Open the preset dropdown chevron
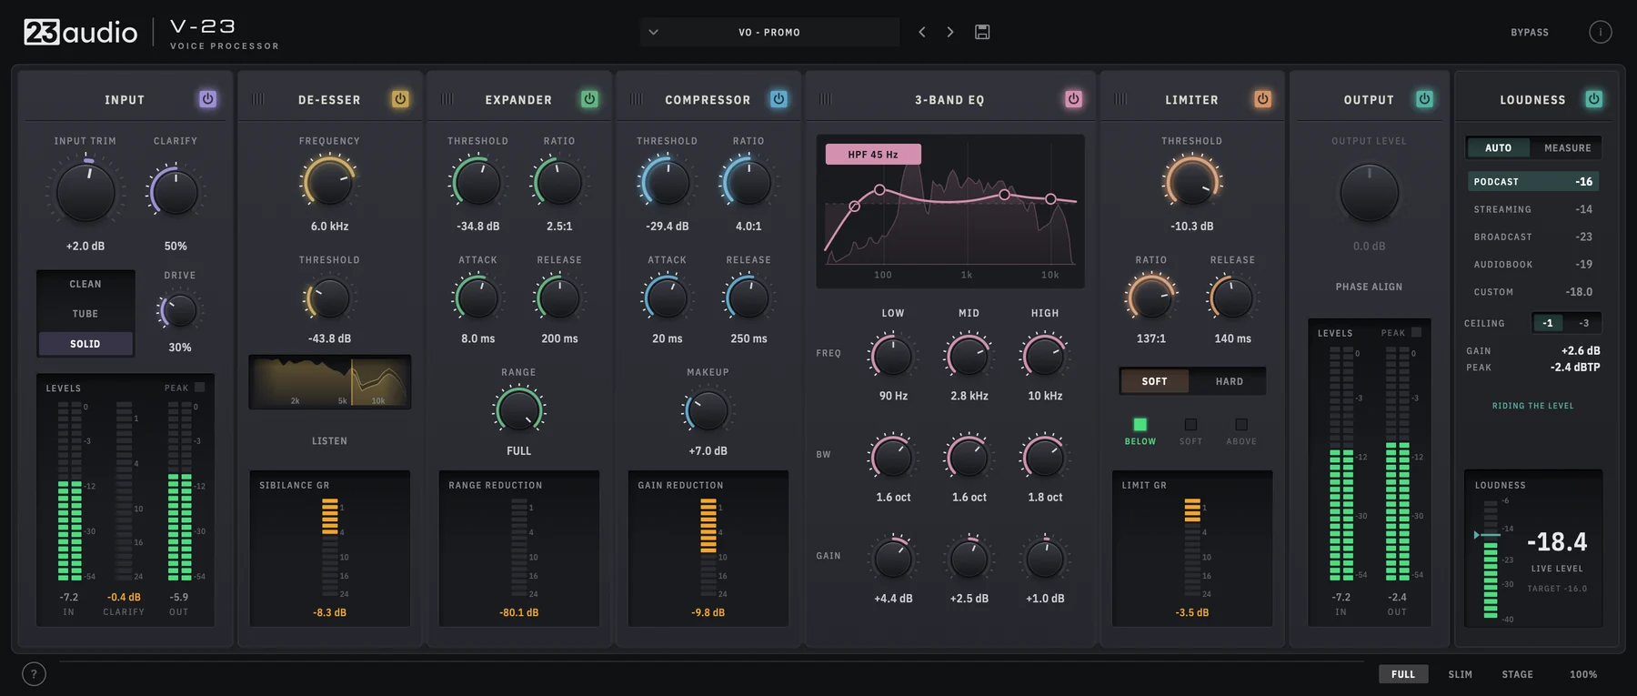Viewport: 1637px width, 696px height. click(653, 32)
